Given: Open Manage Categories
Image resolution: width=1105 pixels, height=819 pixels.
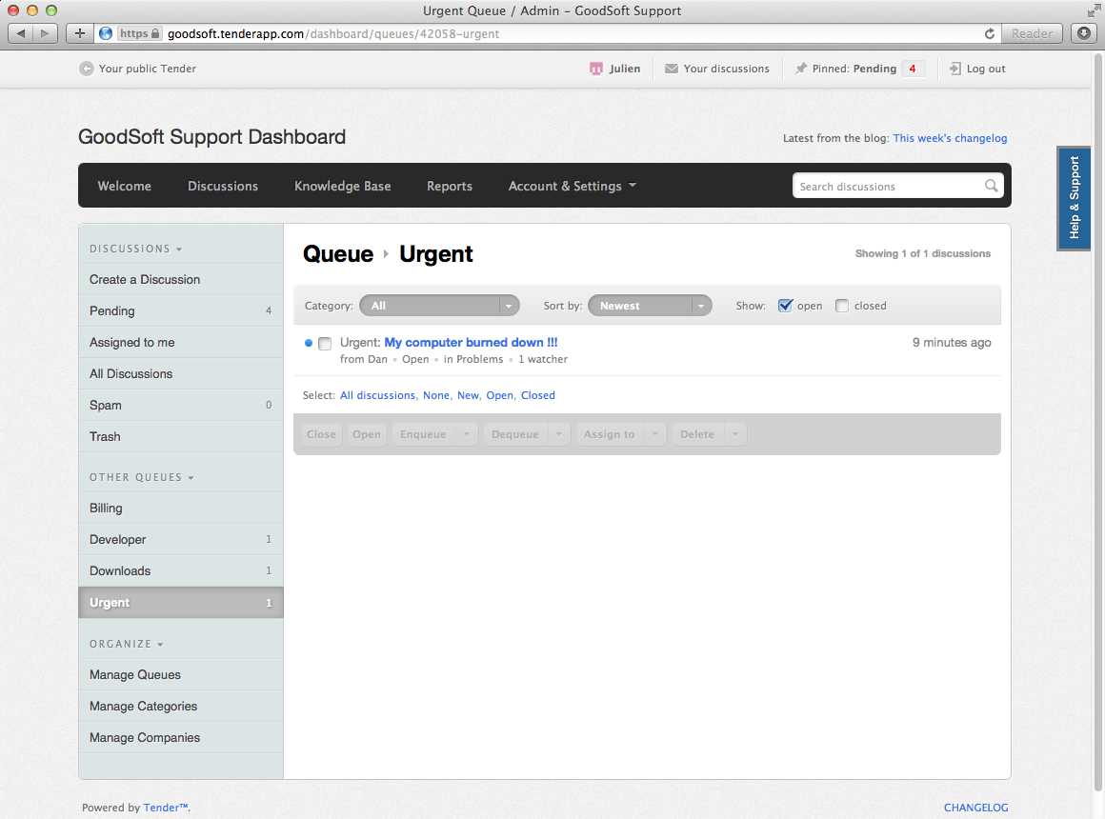Looking at the screenshot, I should click(x=181, y=707).
